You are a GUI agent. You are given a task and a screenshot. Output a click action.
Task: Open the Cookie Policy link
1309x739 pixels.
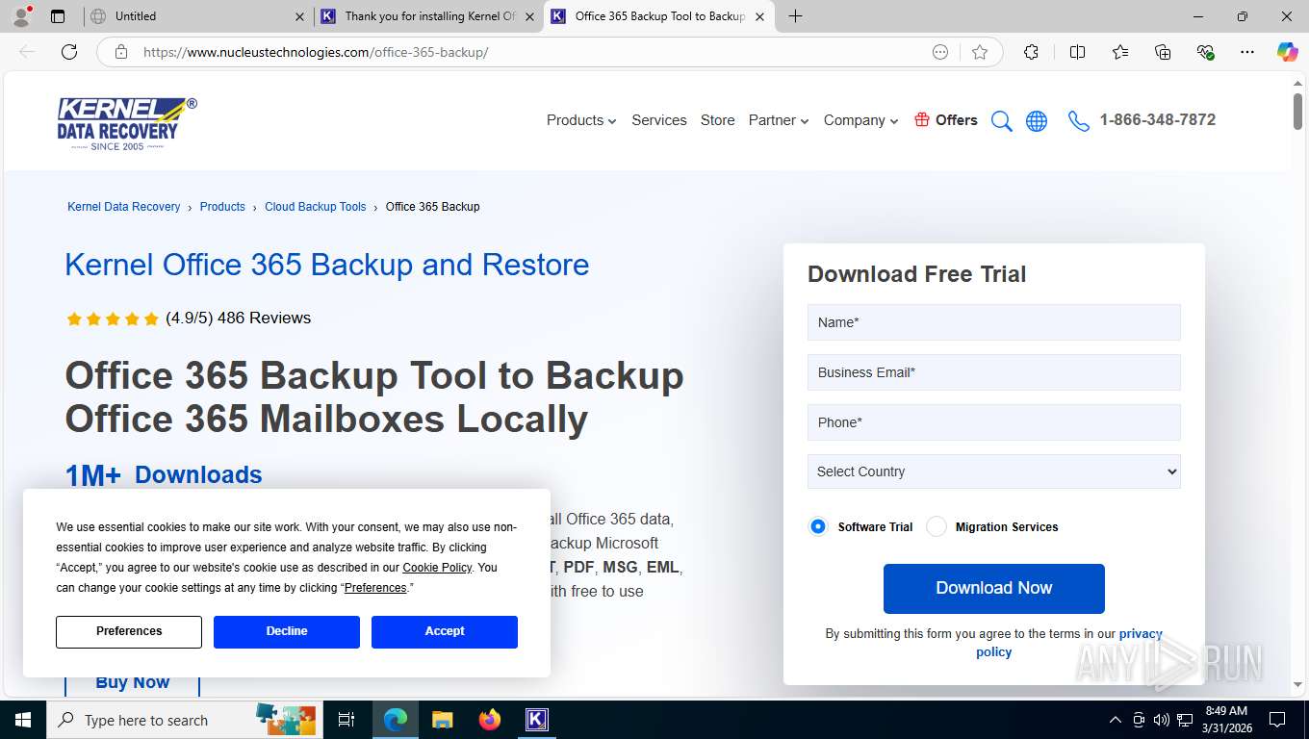click(x=437, y=568)
